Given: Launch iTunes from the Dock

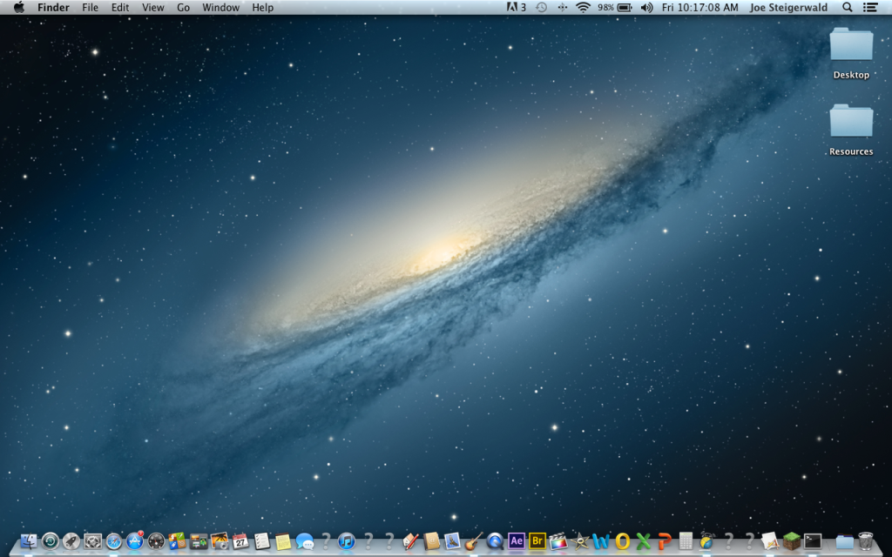Looking at the screenshot, I should [347, 541].
